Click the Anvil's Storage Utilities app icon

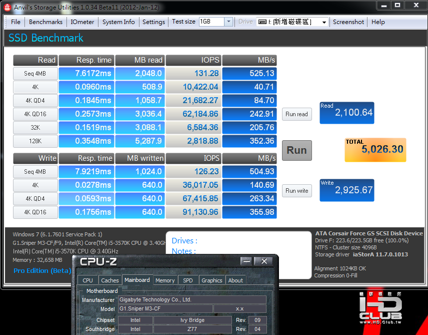tap(7, 8)
